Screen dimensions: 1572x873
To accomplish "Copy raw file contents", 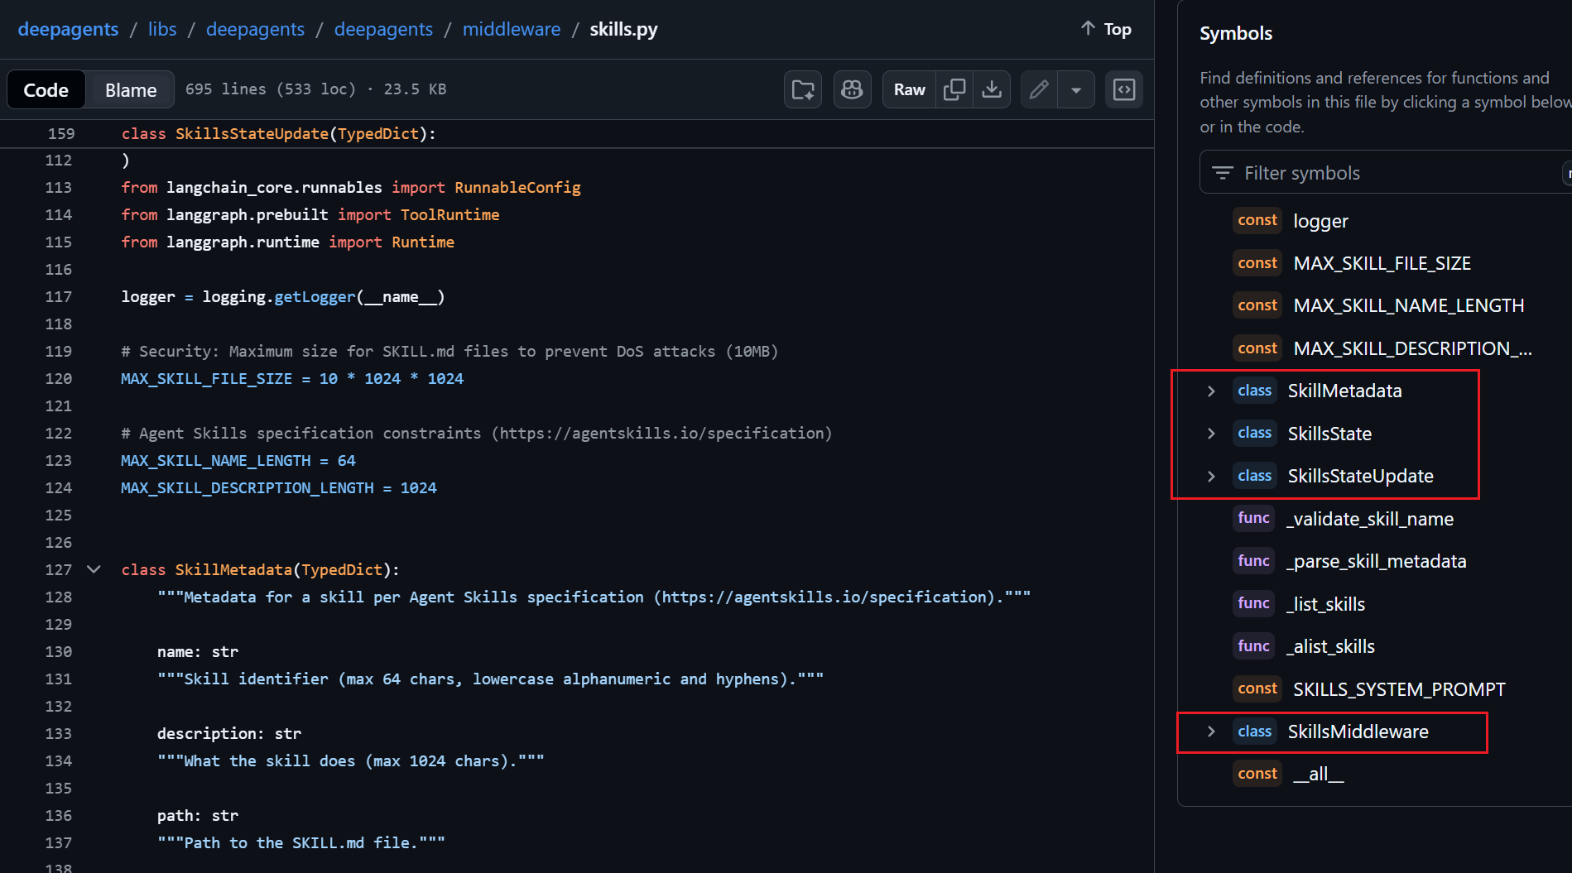I will point(954,89).
